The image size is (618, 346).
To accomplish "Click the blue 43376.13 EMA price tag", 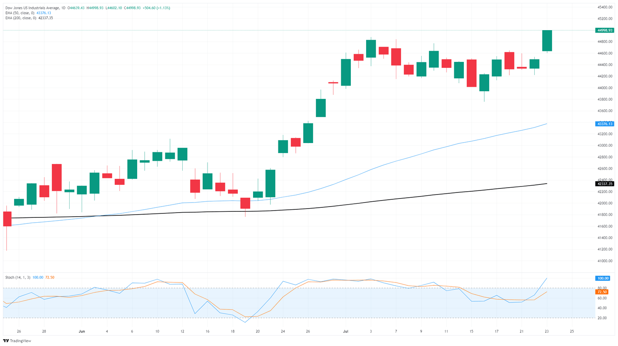I will [605, 124].
